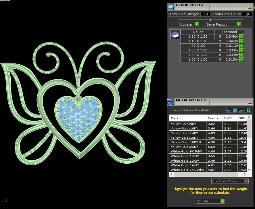This screenshot has height=209, width=255.
Task: Click the SPG column header
Action: coord(242,118)
